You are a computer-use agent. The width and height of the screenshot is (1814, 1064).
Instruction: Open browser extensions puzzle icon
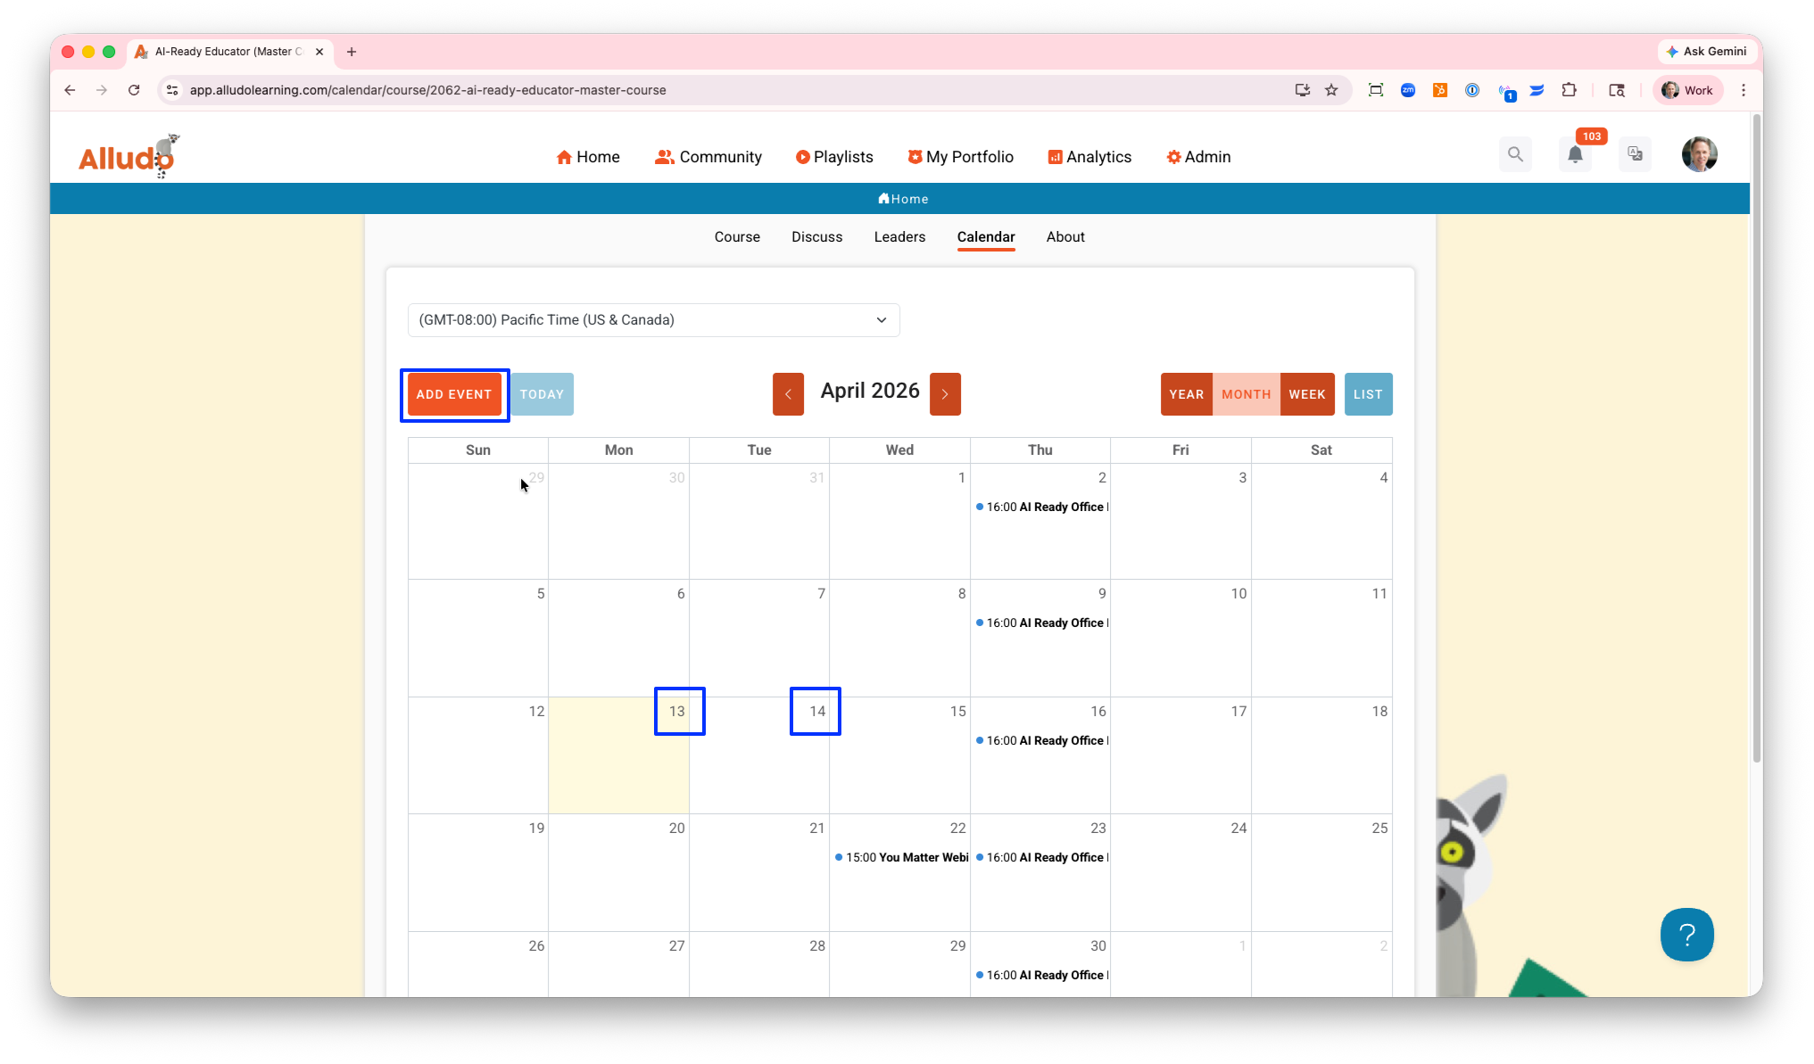[x=1569, y=90]
